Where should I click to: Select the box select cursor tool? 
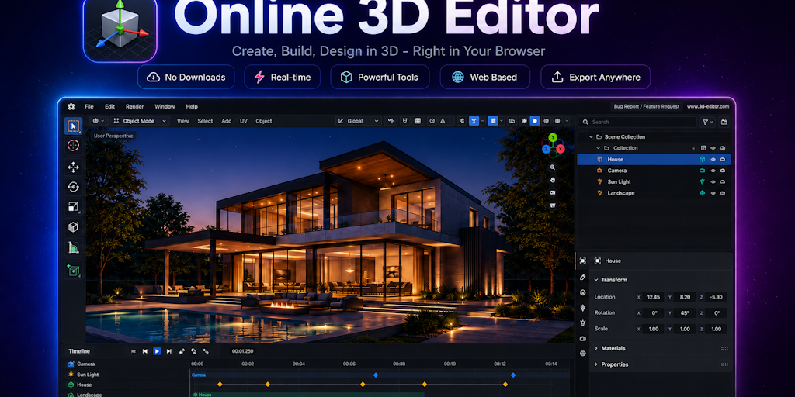click(x=74, y=126)
